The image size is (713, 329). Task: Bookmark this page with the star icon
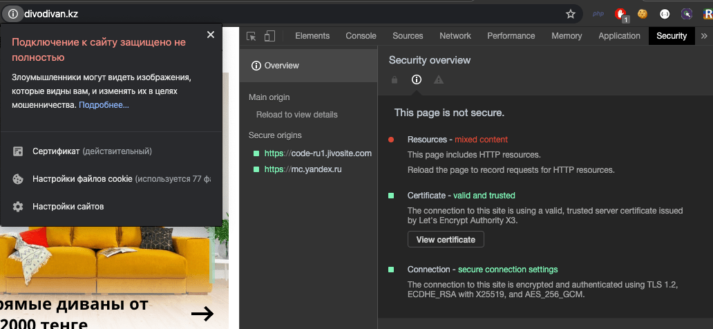pos(571,13)
